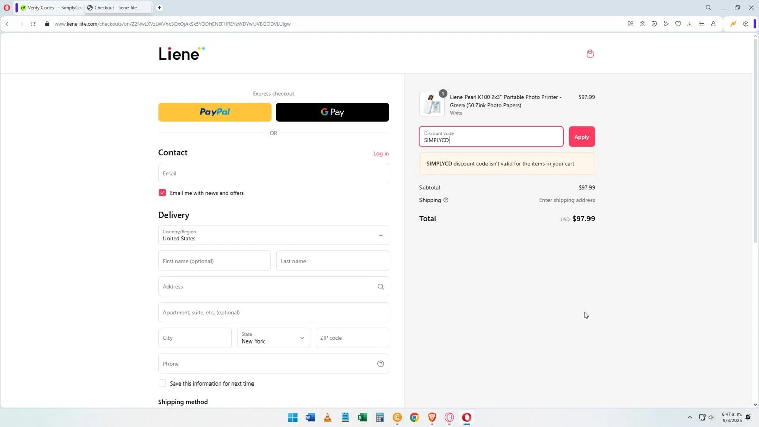Screen dimensions: 759x427
Task: Reload the checkout page
Action: [33, 24]
